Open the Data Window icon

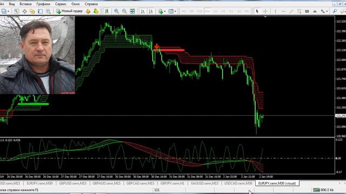point(24,11)
